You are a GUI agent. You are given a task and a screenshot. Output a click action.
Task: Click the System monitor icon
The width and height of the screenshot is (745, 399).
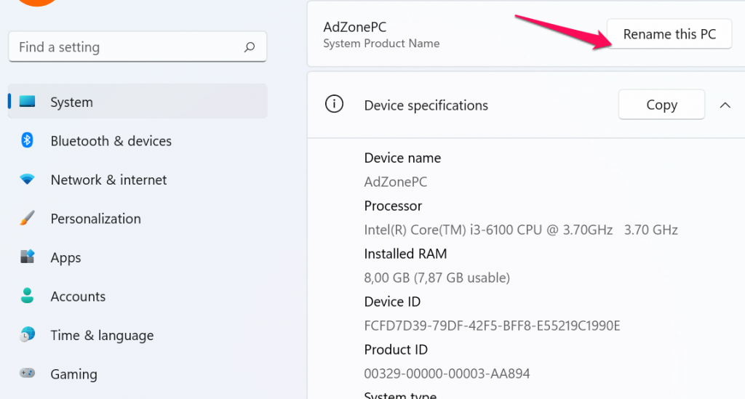(x=27, y=101)
